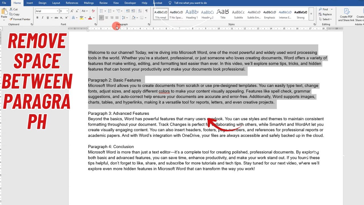Start a numbered list

(x=110, y=11)
